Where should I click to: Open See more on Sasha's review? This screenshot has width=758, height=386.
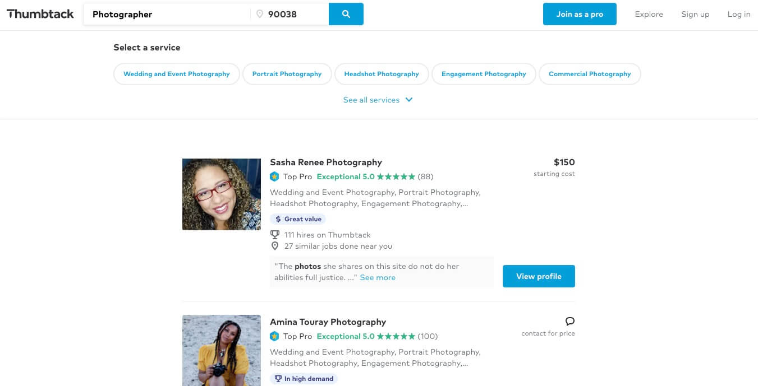pos(377,277)
